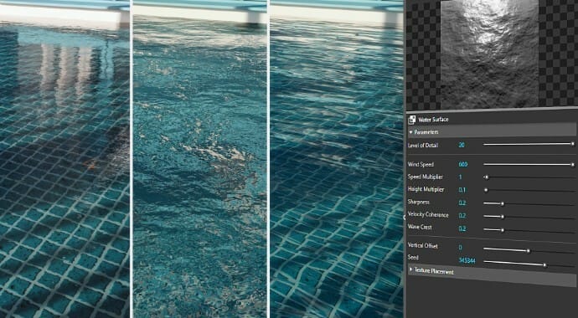Select the Seed value 345344
Viewport: 578px width, 318px height.
point(467,260)
